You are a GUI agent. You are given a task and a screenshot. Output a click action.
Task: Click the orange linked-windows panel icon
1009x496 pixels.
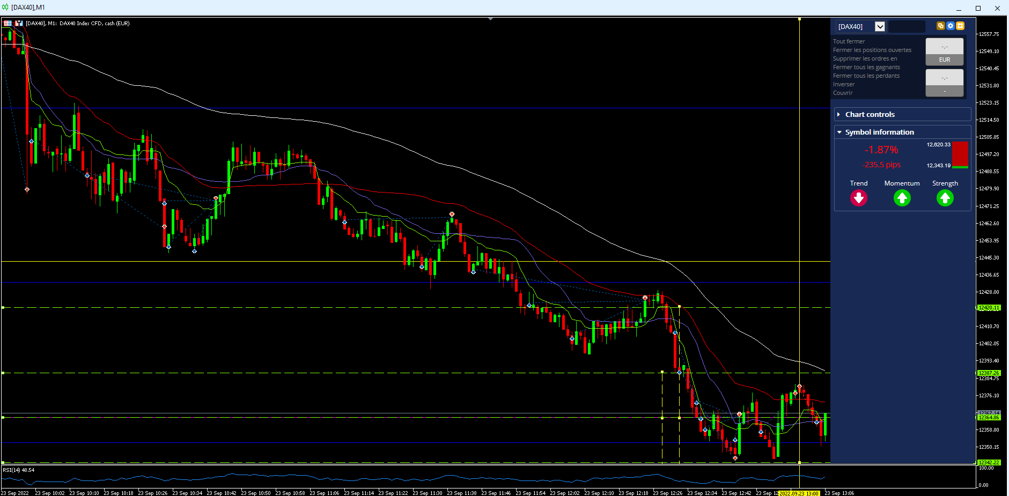(x=940, y=26)
